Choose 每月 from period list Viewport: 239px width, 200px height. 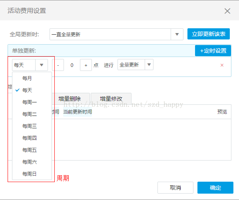(x=32, y=78)
